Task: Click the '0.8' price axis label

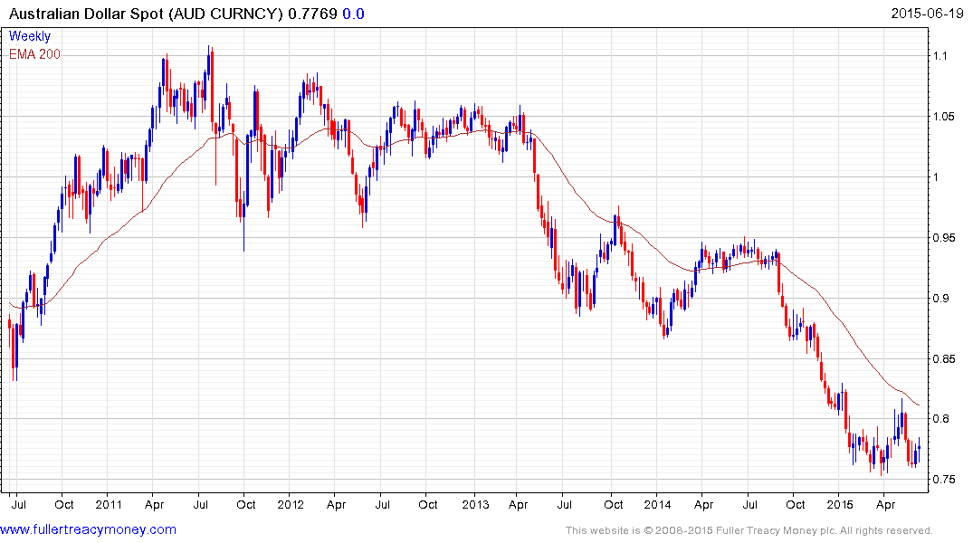Action: pyautogui.click(x=940, y=419)
